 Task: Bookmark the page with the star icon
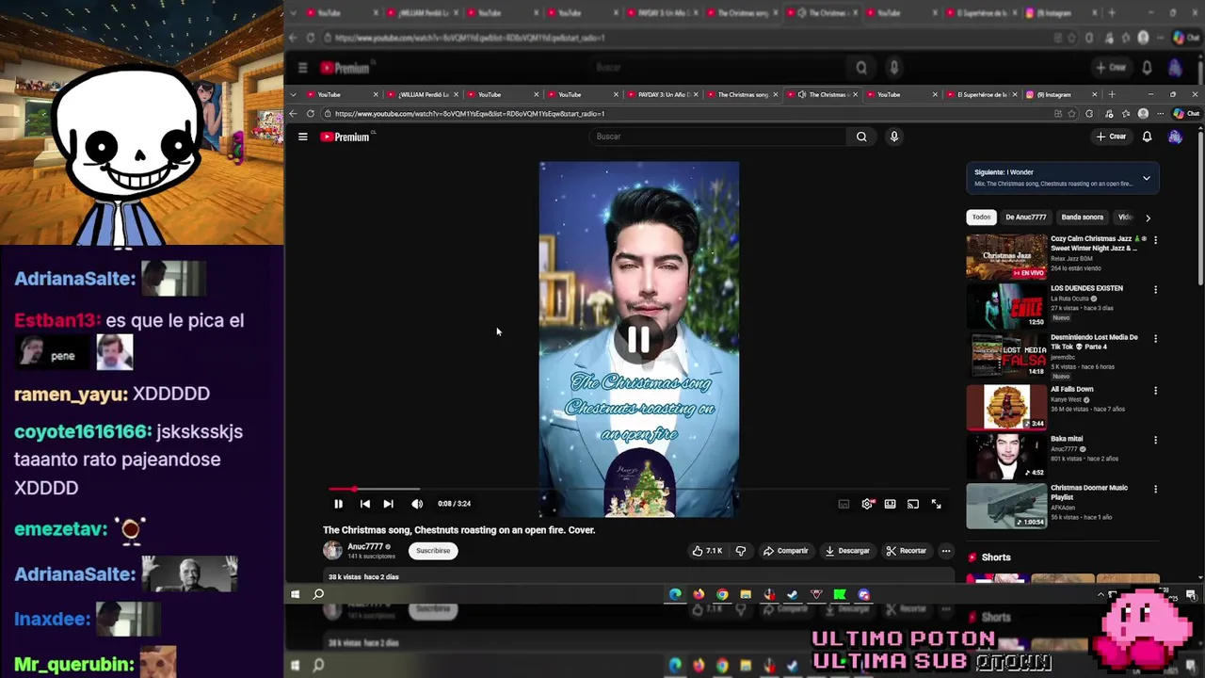pyautogui.click(x=1072, y=114)
